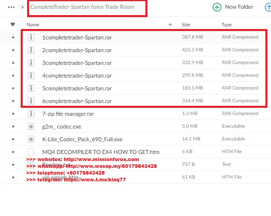271x216 pixels.
Task: Select file g2m_ codec.exe
Action: pyautogui.click(x=62, y=126)
